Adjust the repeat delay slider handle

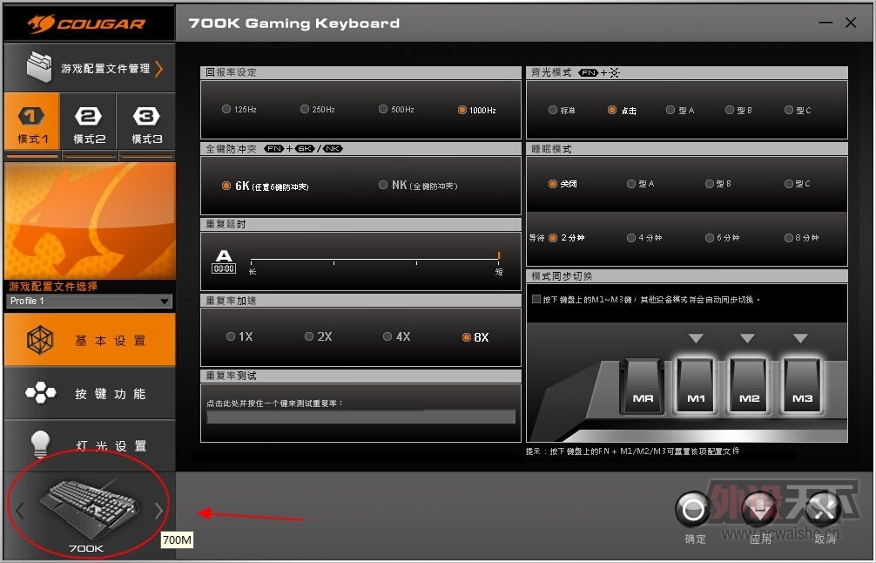(498, 256)
